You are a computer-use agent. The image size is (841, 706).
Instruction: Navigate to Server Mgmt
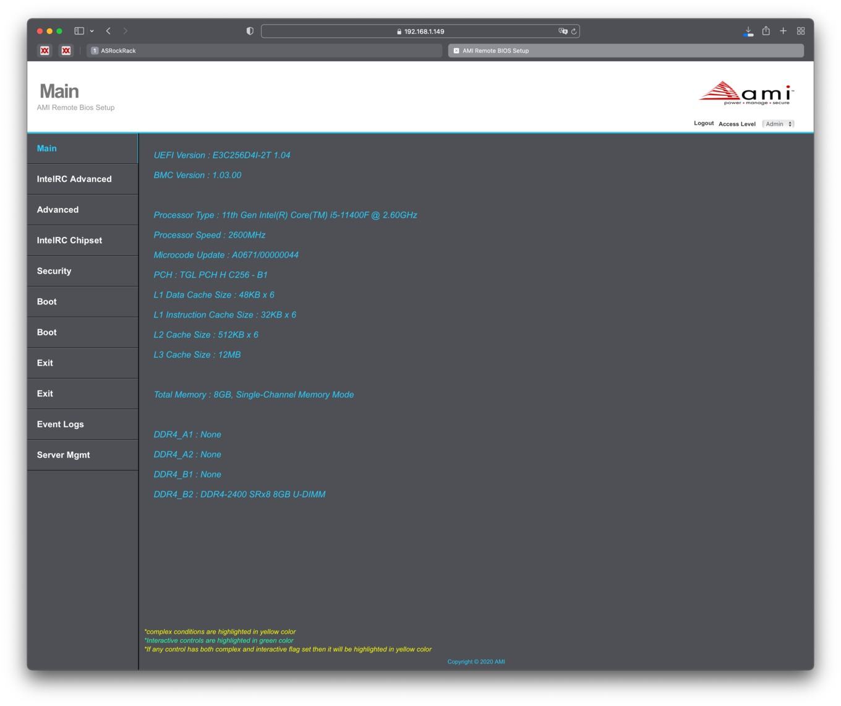[x=83, y=455]
